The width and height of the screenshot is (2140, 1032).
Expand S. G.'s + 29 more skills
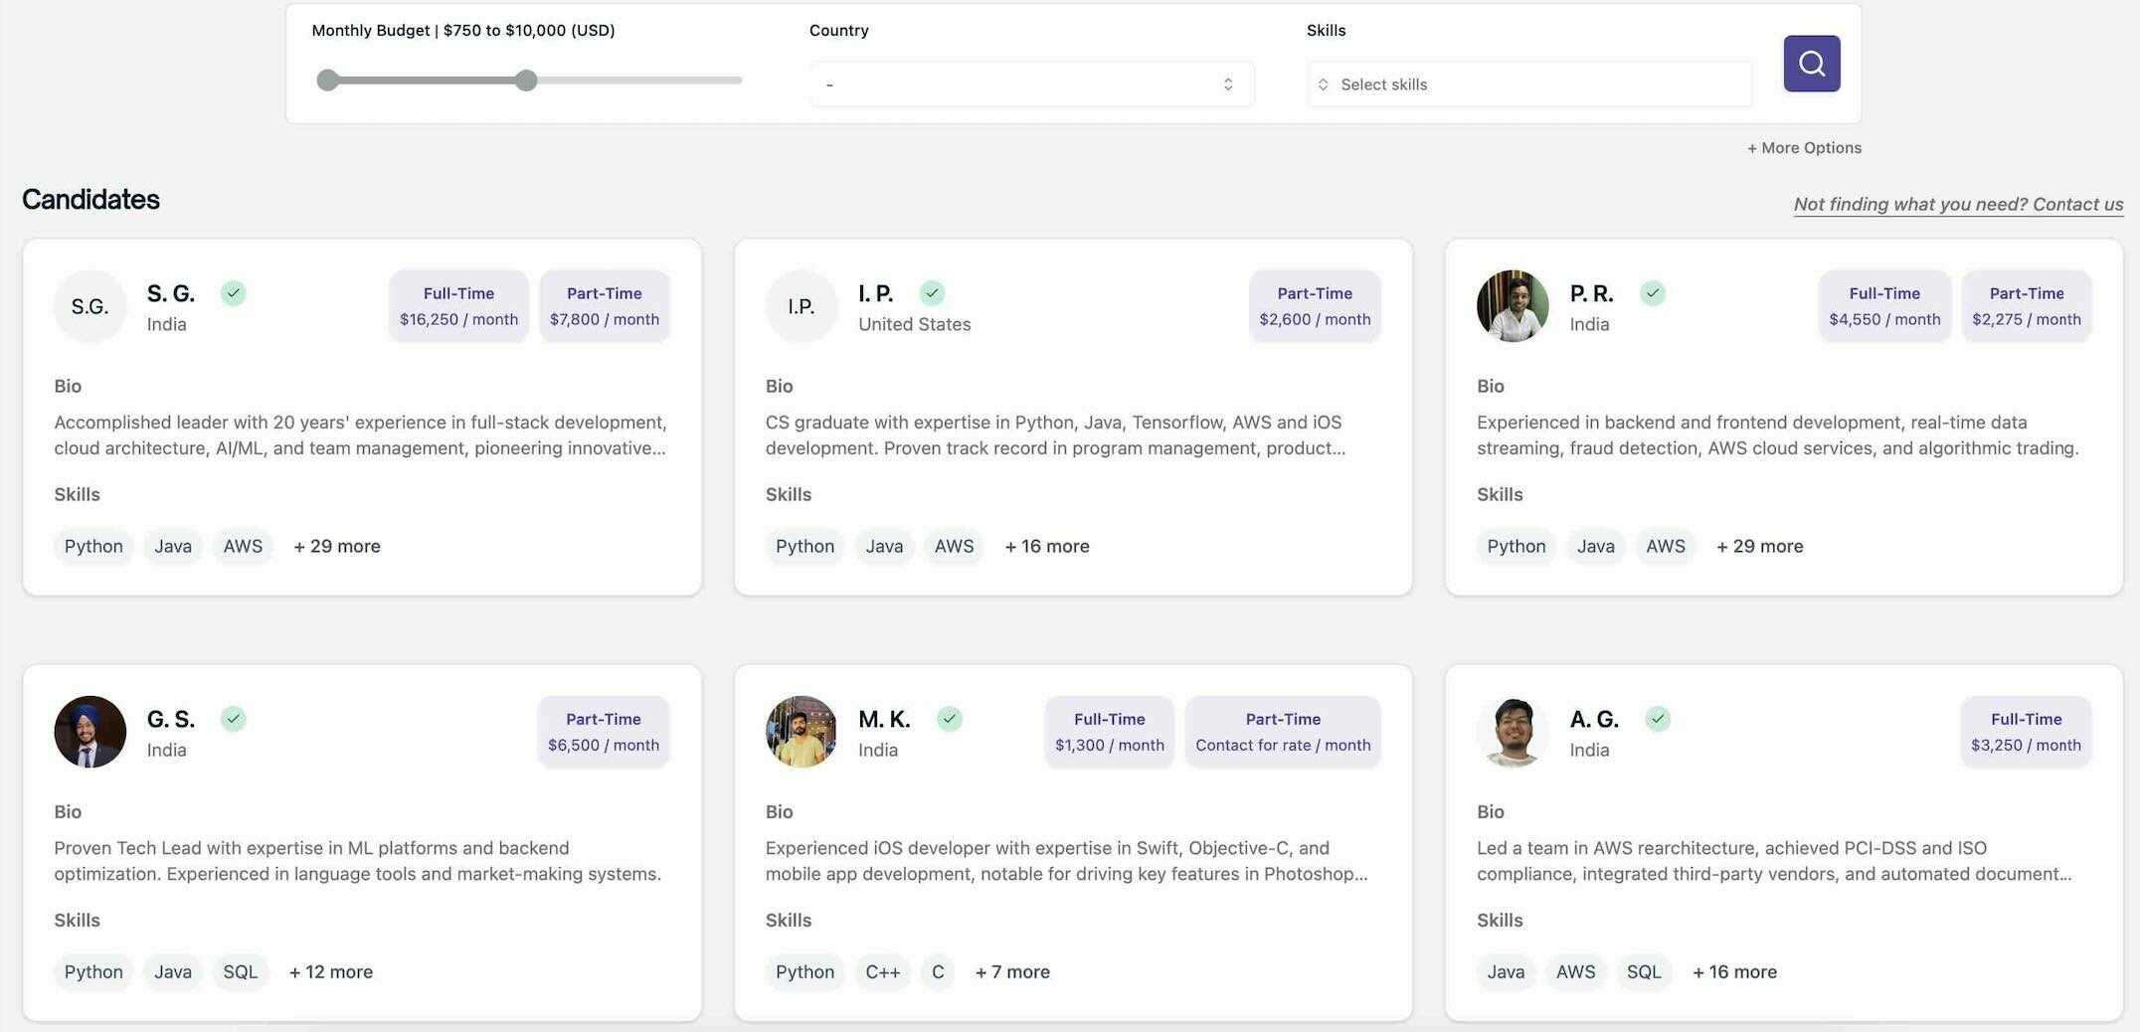[336, 546]
